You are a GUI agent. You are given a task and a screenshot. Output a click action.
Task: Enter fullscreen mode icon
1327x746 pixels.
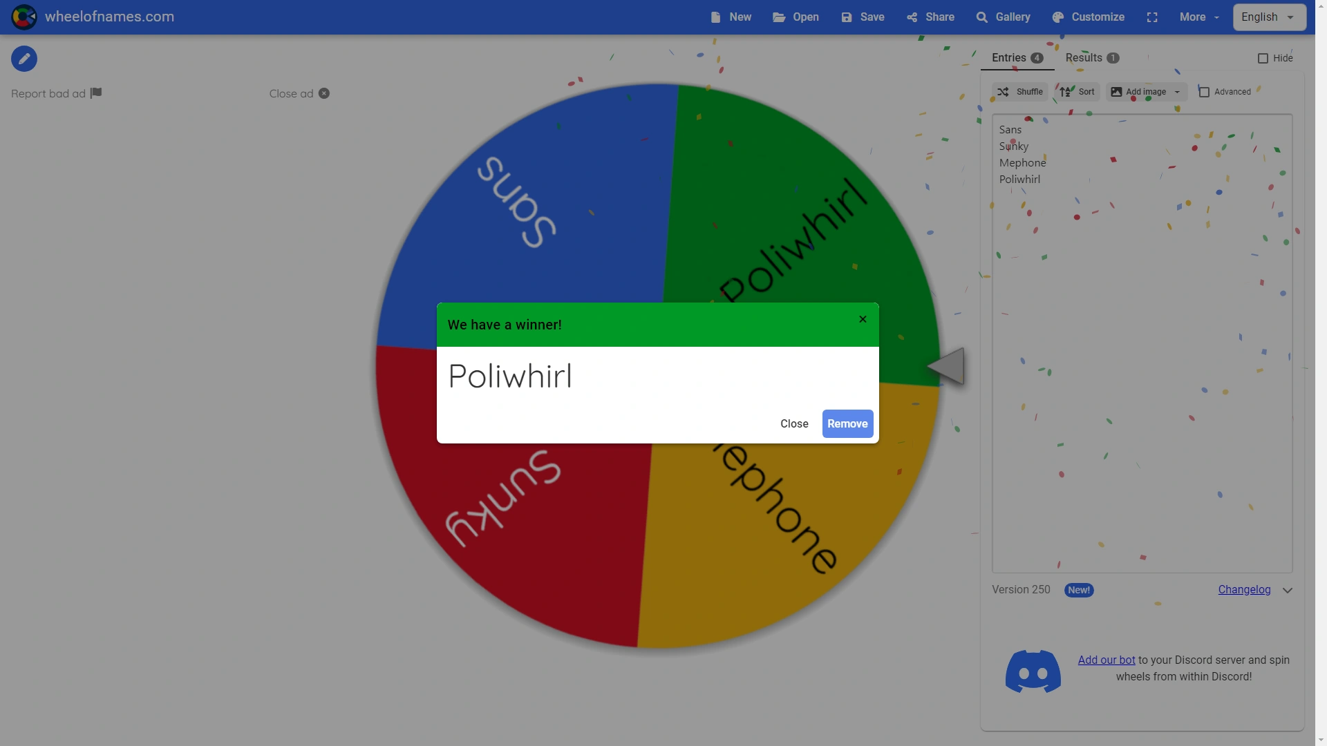click(1152, 17)
